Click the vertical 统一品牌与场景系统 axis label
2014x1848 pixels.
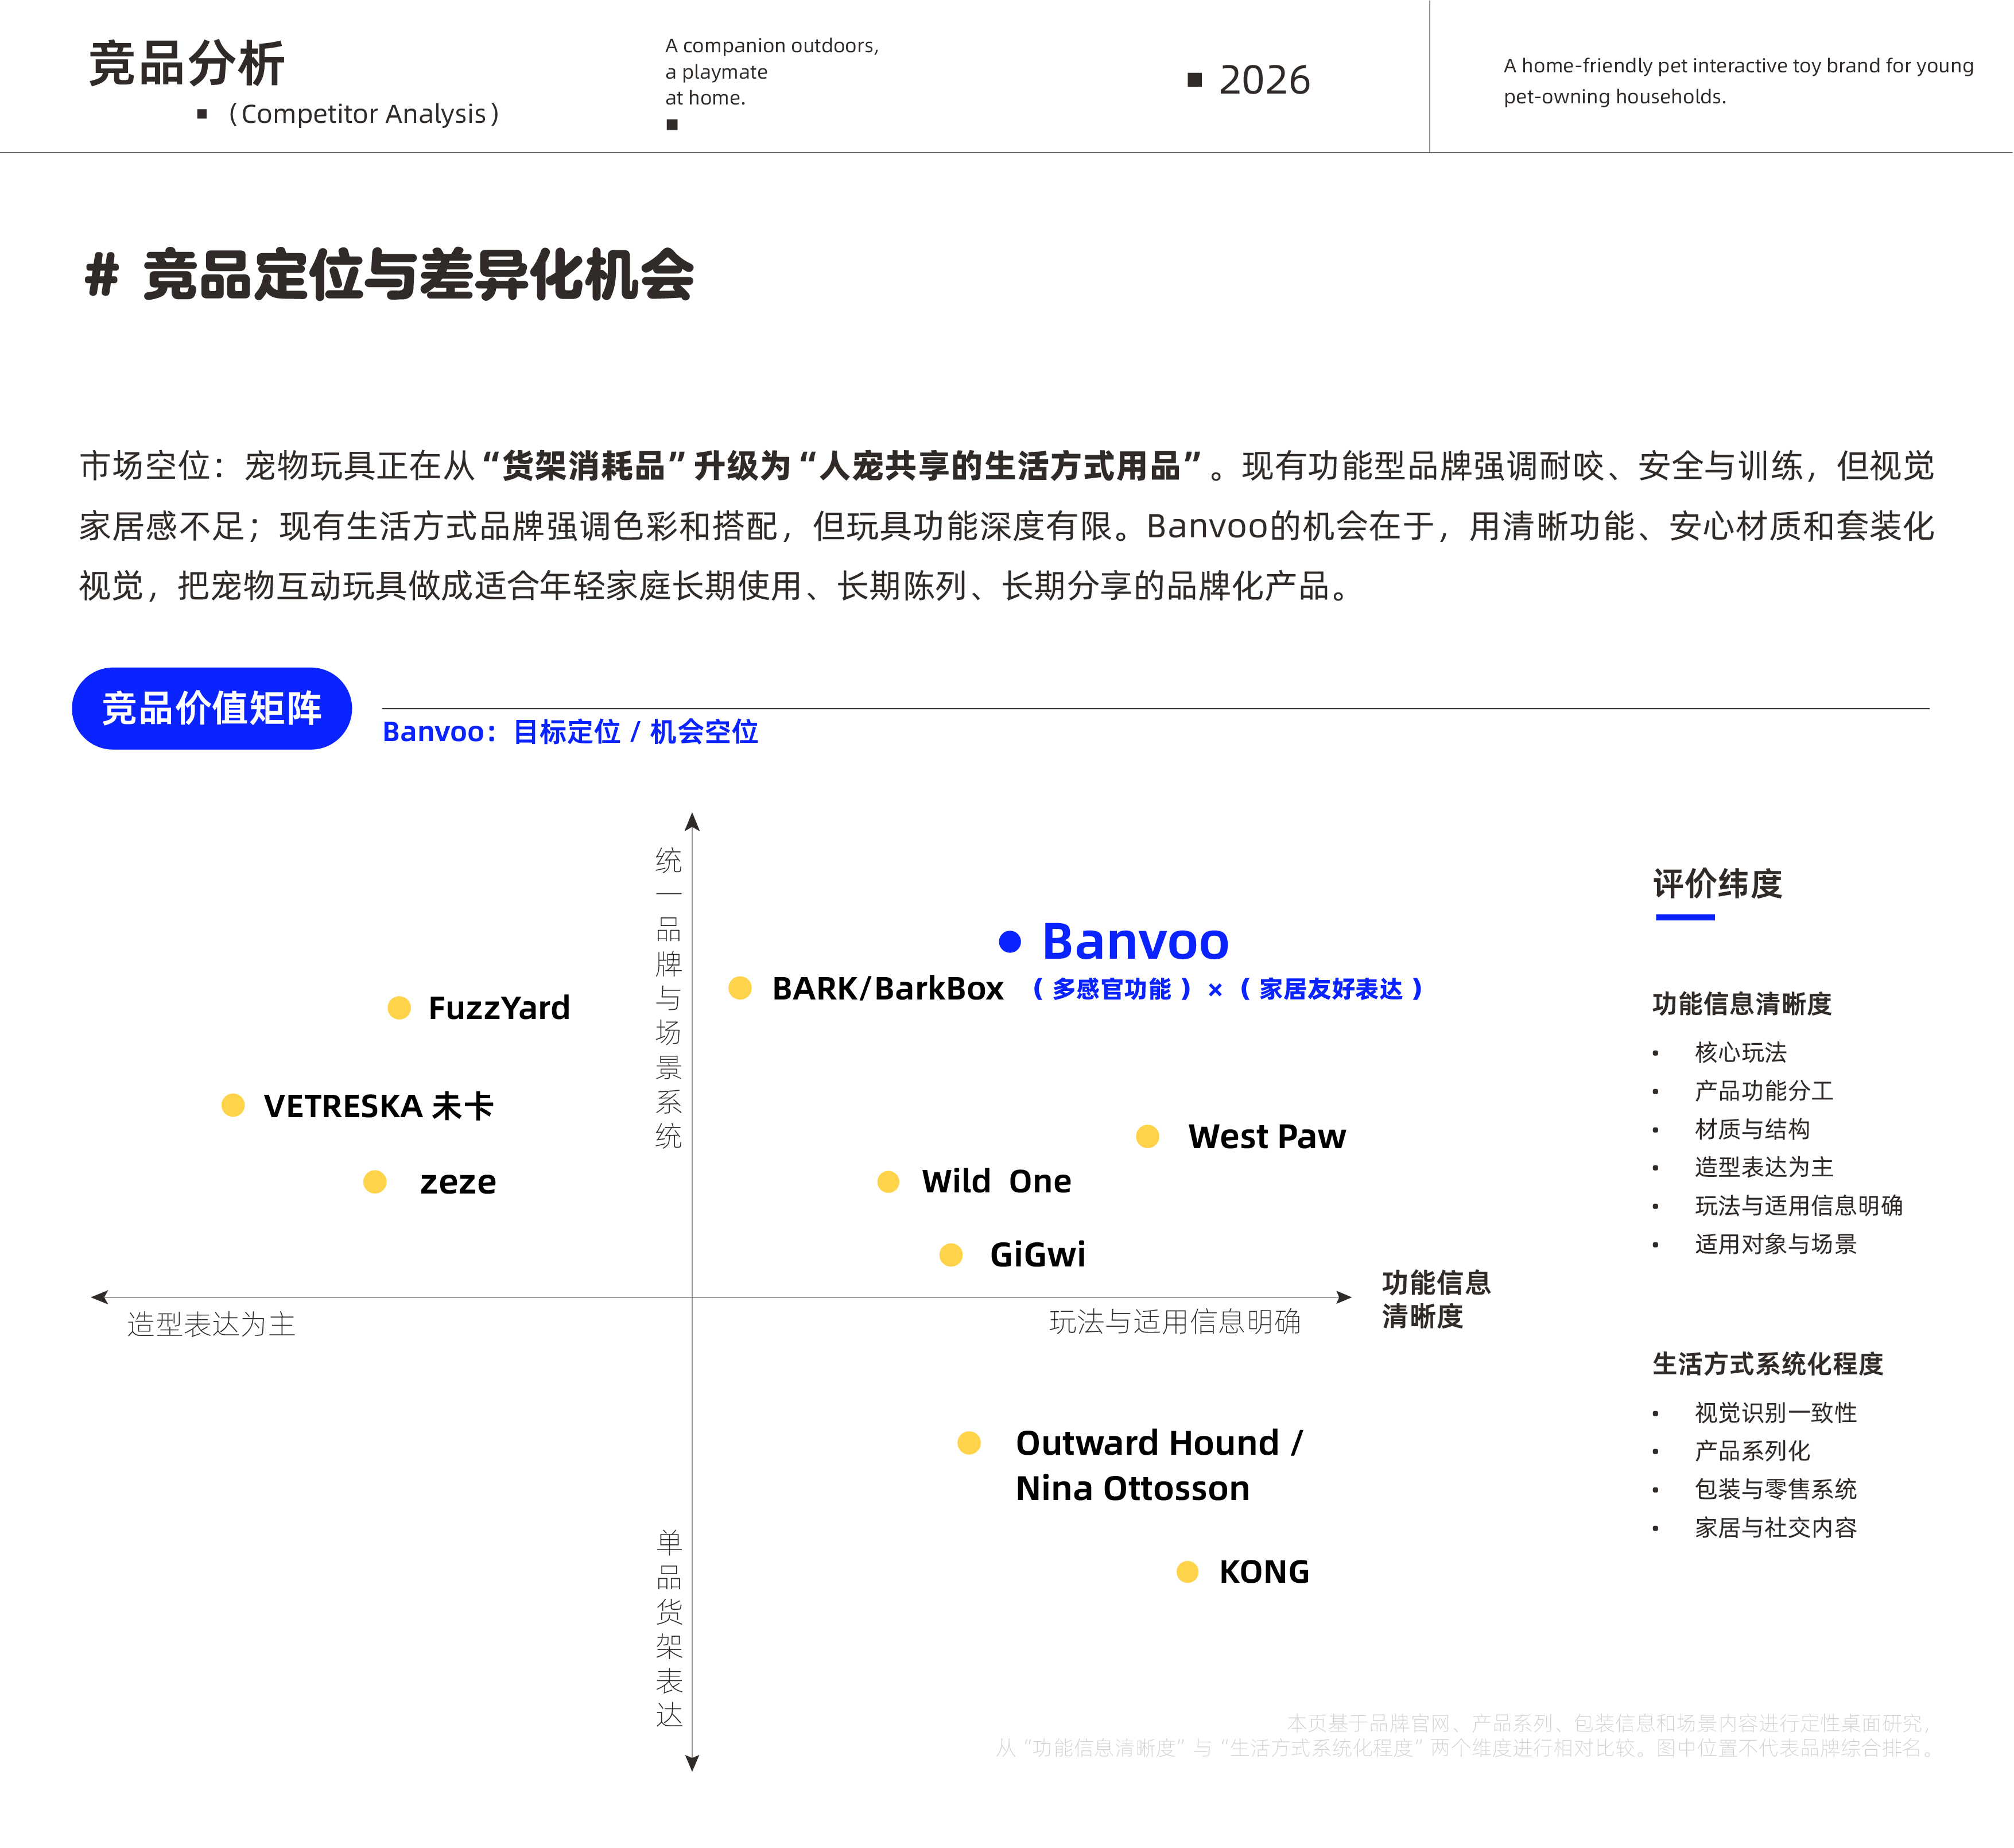tap(669, 998)
